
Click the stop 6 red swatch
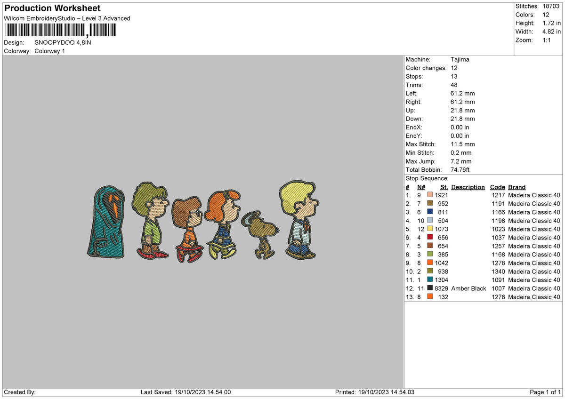(430, 237)
